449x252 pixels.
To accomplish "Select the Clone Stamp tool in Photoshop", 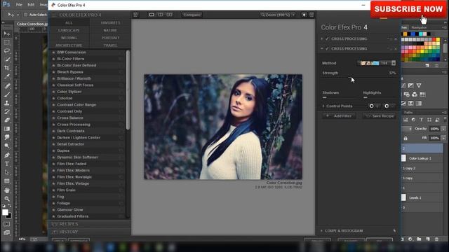I will coord(7,103).
